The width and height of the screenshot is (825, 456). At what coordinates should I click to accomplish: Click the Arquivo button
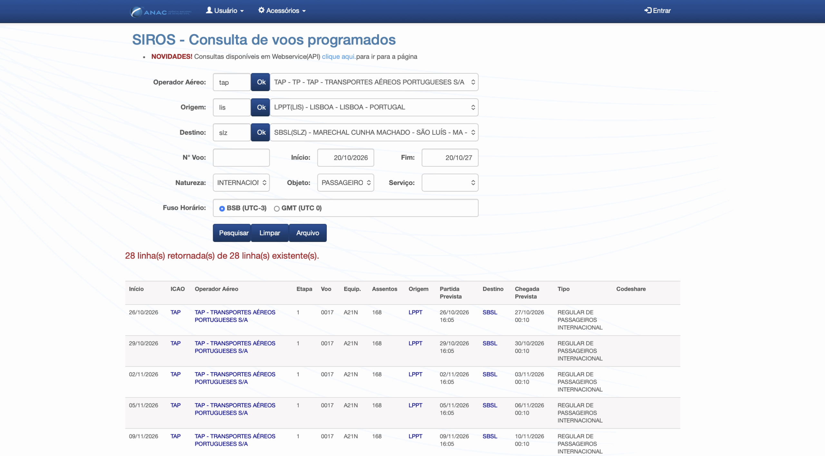click(x=307, y=233)
